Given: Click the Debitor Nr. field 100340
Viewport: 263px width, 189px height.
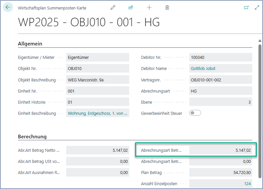Looking at the screenshot, I should [221, 57].
